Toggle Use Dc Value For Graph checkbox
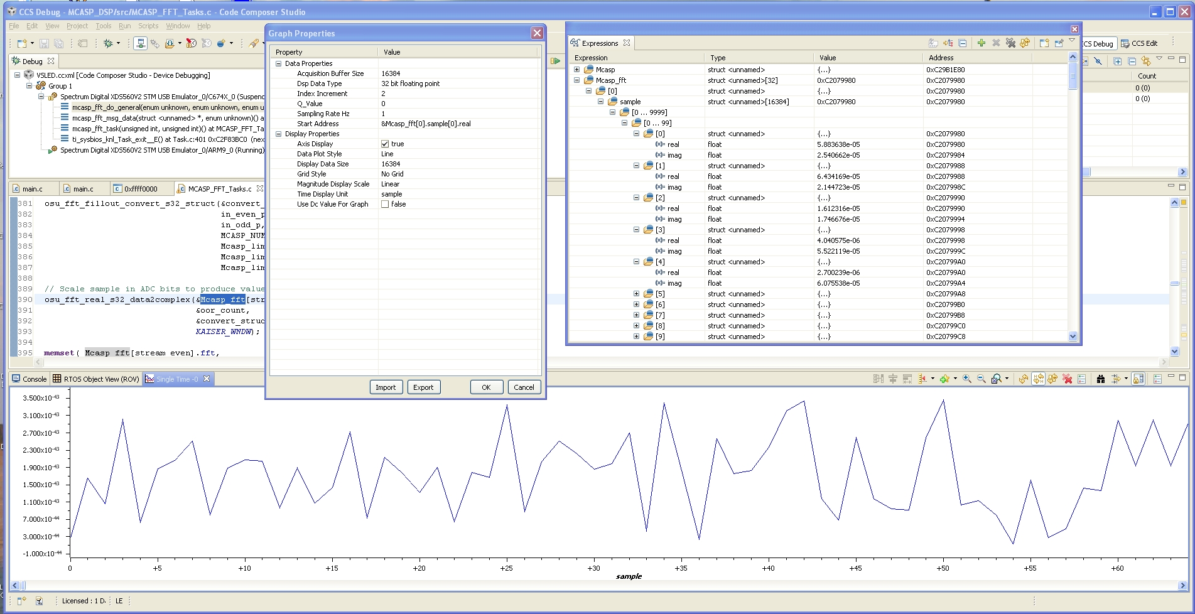 tap(385, 204)
